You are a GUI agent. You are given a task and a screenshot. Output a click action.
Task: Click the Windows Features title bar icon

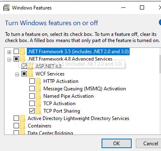[6, 7]
